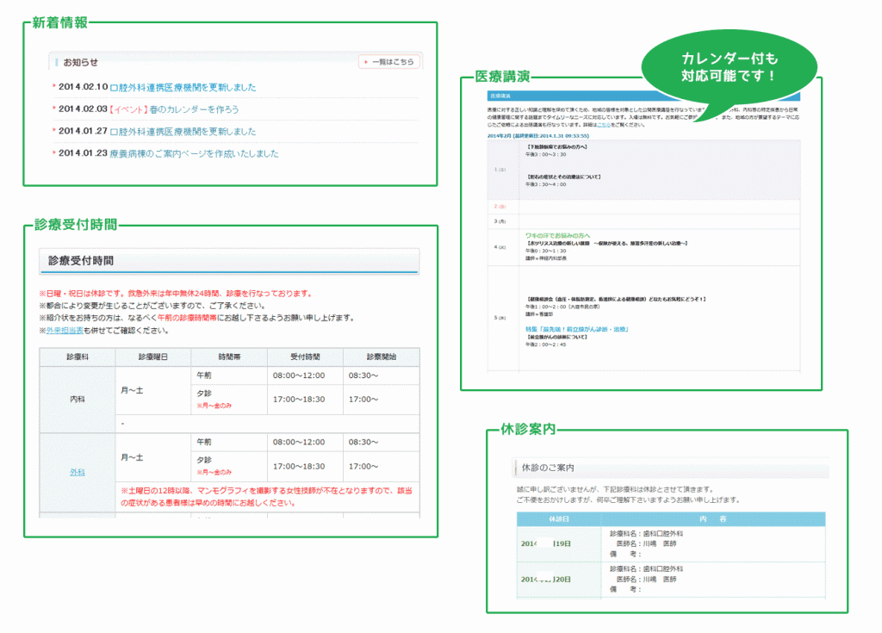Click the red マンモグラフィ notice text under 外科

[x=267, y=497]
